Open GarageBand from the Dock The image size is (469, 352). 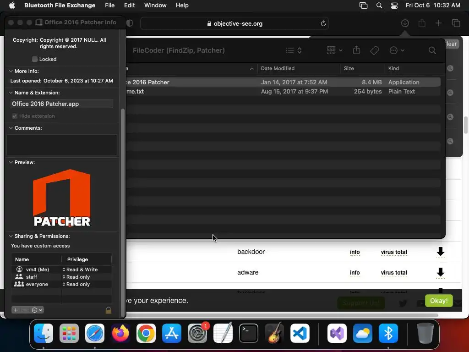click(x=274, y=333)
